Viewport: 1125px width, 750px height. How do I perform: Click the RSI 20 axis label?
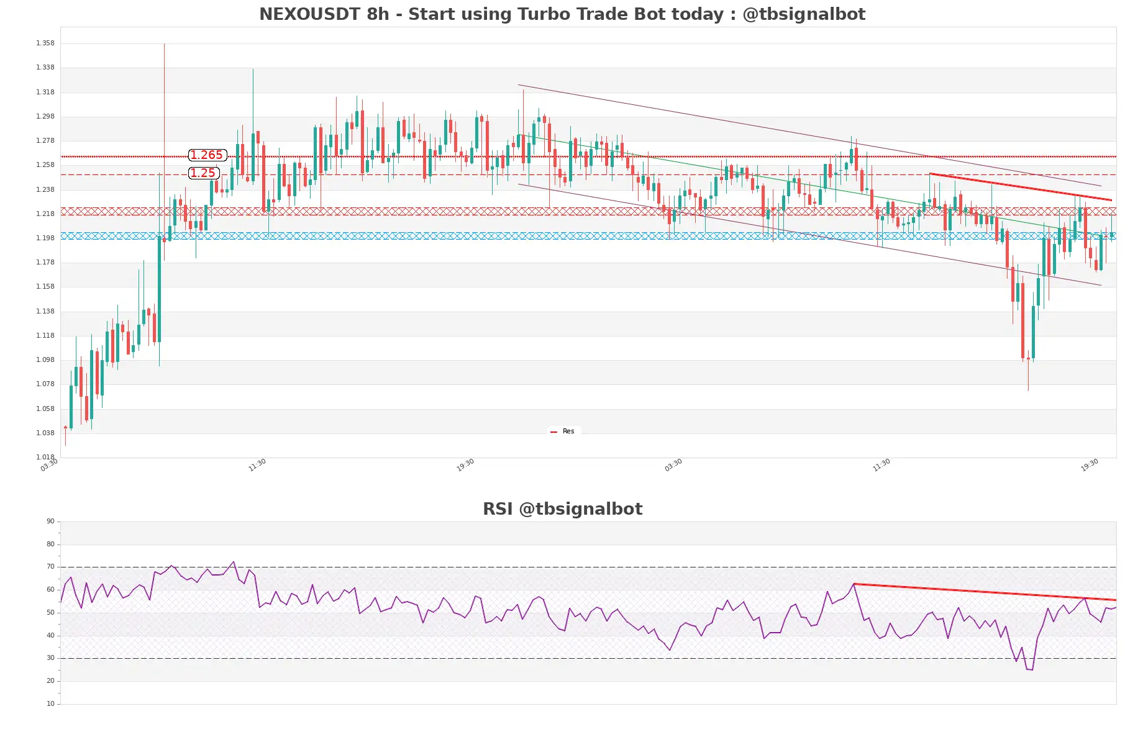click(x=51, y=681)
